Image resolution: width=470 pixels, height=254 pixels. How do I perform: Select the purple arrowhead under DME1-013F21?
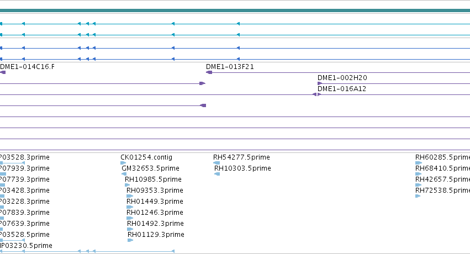tap(209, 72)
